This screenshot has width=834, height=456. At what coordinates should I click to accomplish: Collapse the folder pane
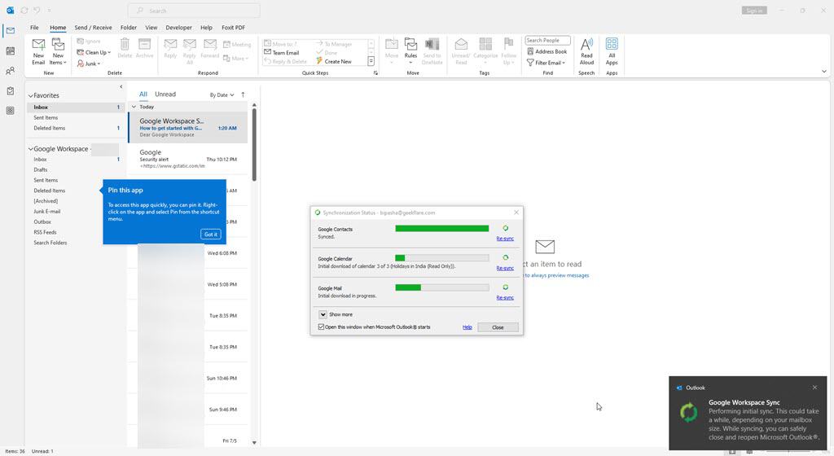click(x=121, y=86)
